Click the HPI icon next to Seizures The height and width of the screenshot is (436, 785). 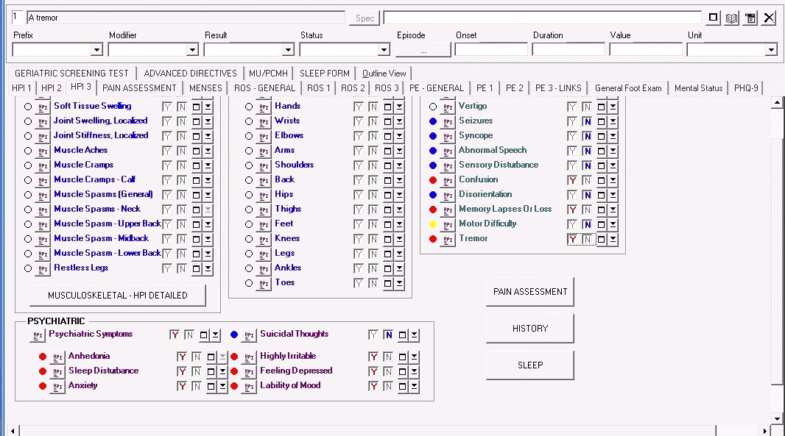[448, 121]
